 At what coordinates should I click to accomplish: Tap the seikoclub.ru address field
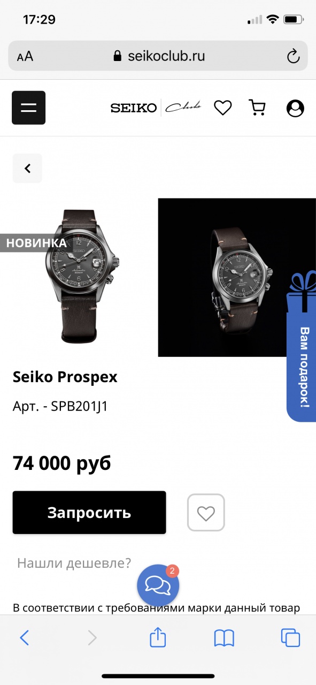click(158, 56)
